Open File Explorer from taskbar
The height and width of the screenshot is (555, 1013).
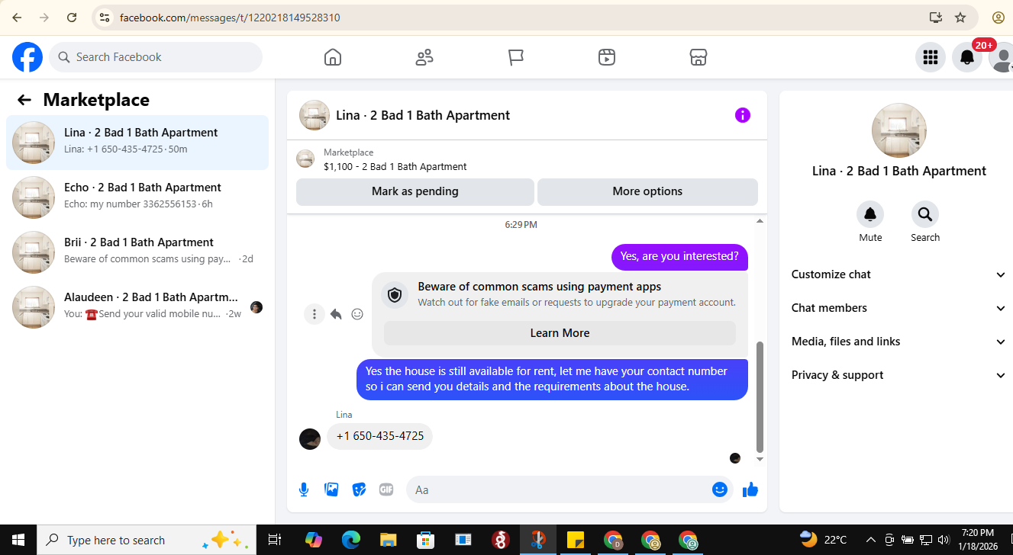[388, 540]
